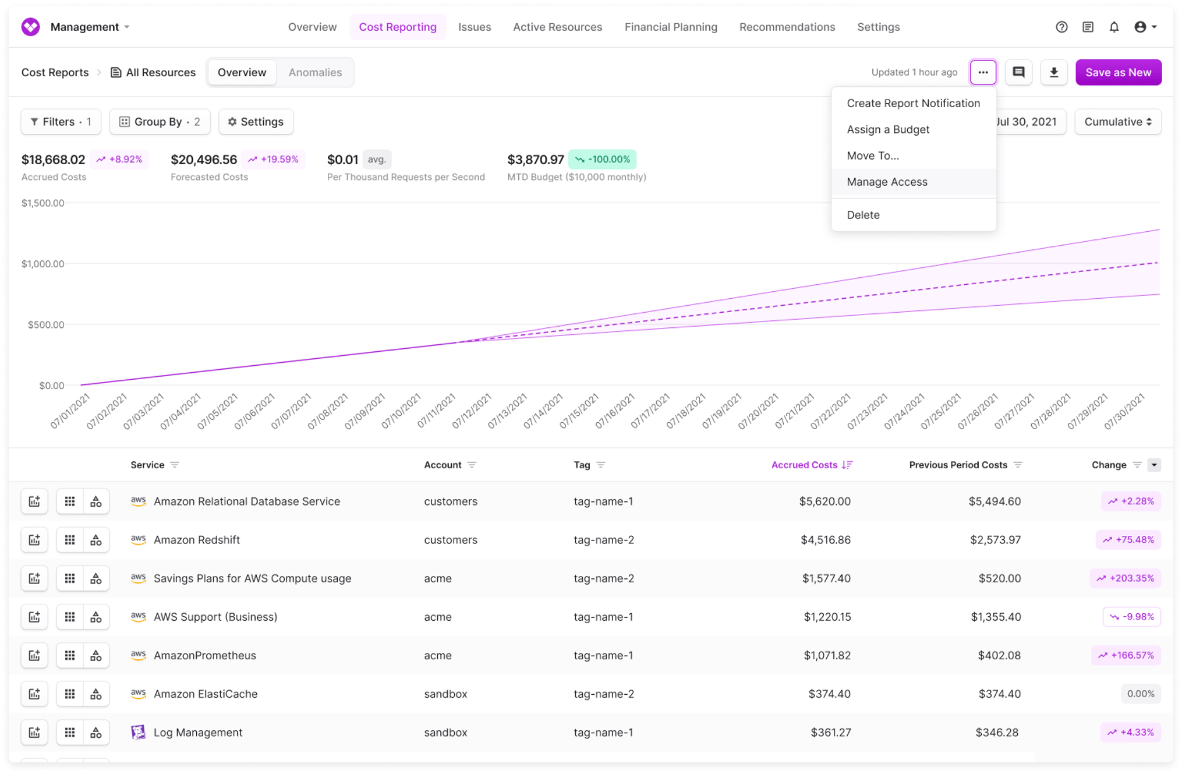Filter the Account column
The width and height of the screenshot is (1182, 774).
pyautogui.click(x=472, y=465)
